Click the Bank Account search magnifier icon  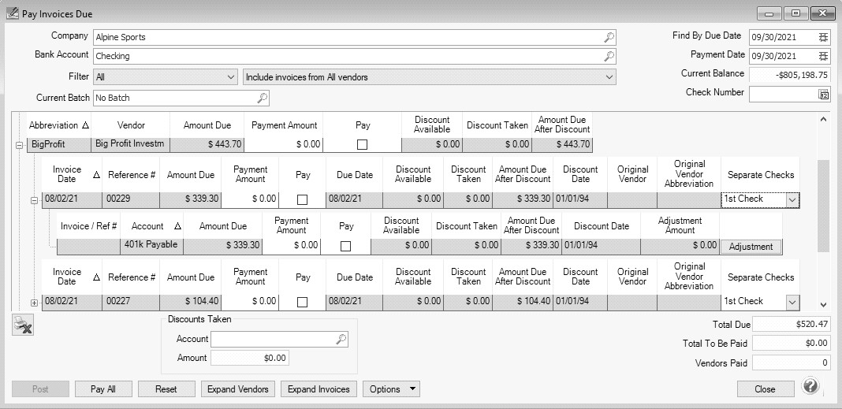click(x=609, y=57)
